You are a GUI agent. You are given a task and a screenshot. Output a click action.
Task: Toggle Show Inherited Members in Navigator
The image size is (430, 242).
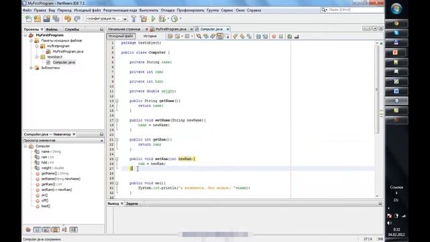tap(28, 229)
